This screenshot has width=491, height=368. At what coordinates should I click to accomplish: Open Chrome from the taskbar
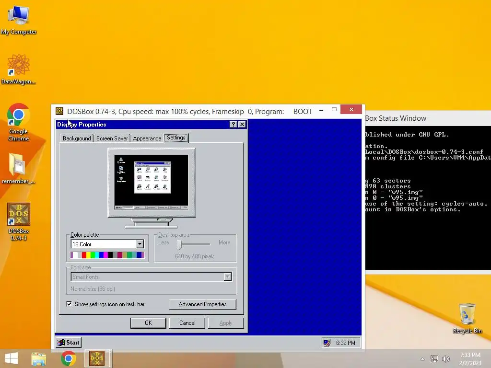click(x=68, y=358)
